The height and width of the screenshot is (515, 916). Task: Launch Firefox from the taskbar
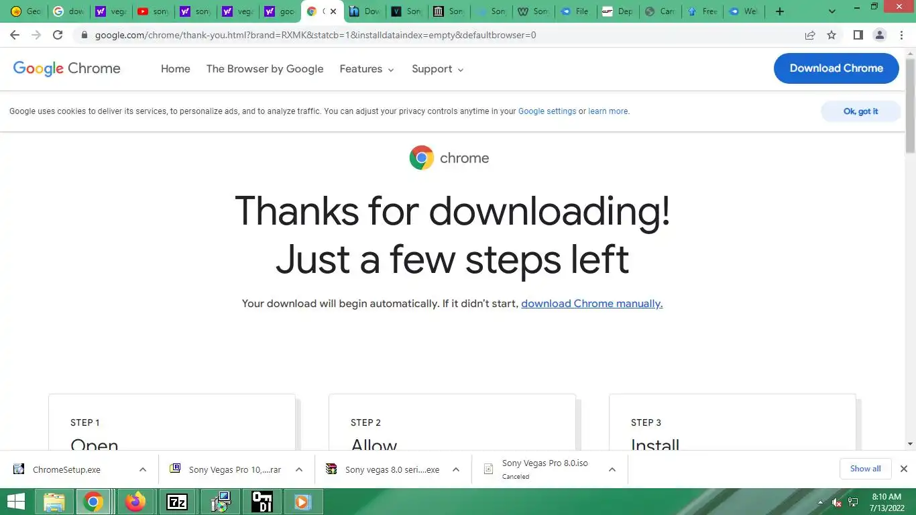coord(135,502)
